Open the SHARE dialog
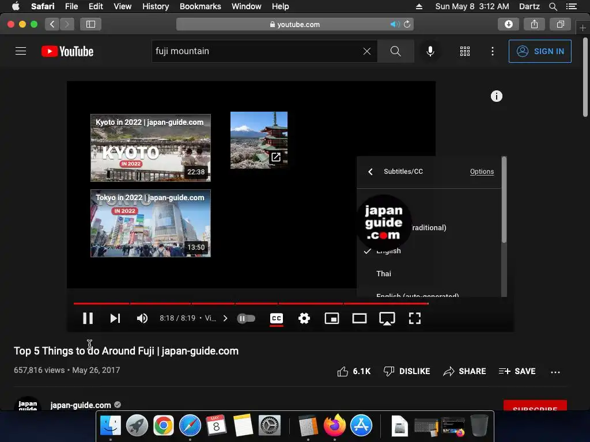This screenshot has width=590, height=442. (x=464, y=371)
